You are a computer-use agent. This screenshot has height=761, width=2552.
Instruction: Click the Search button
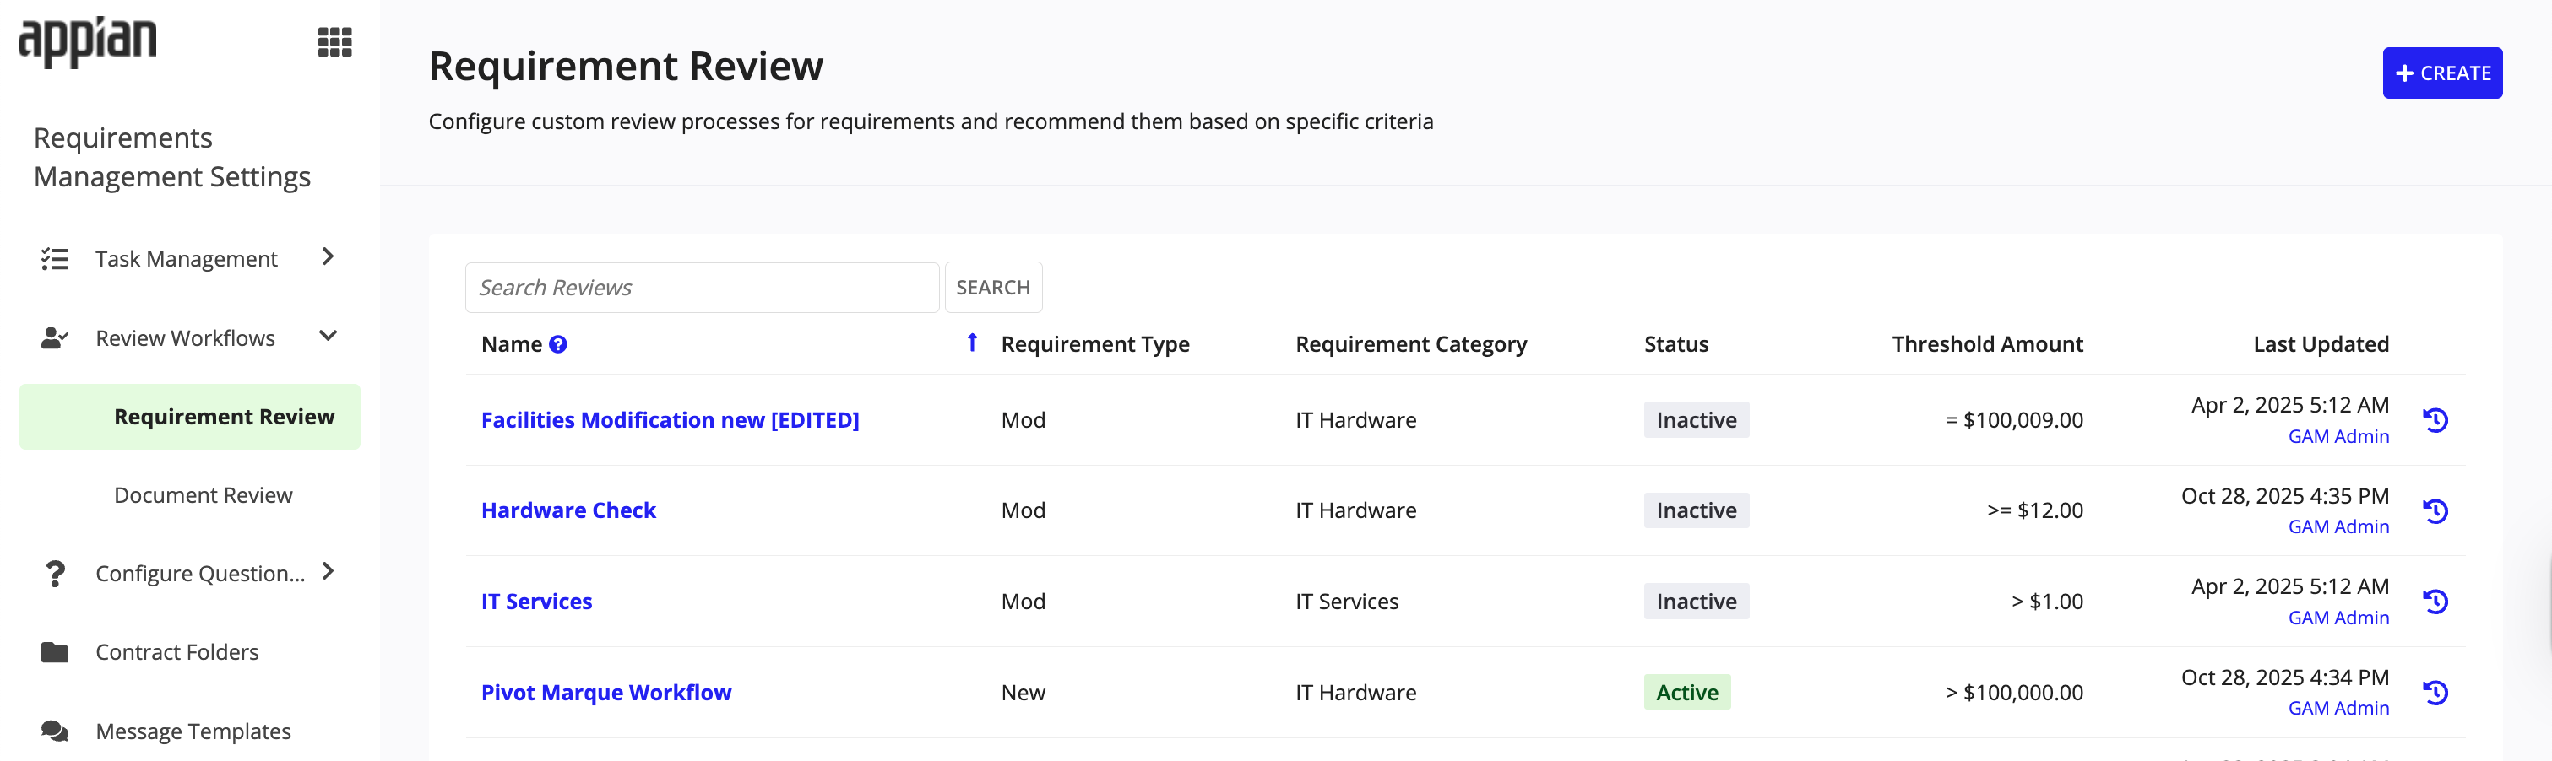coord(992,287)
